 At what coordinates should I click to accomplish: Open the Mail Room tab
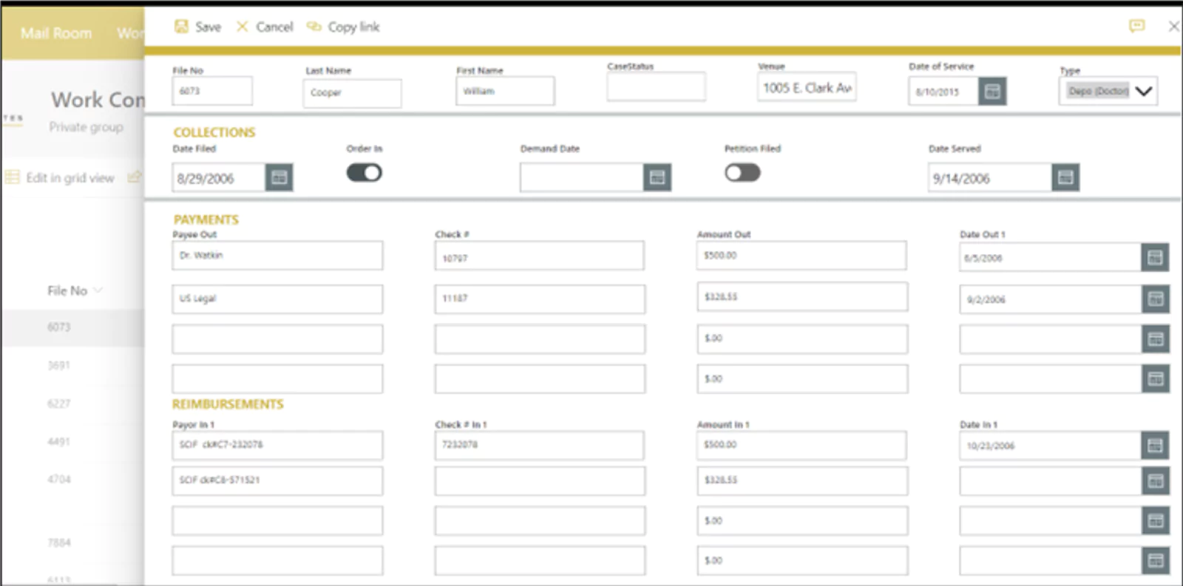(x=56, y=33)
